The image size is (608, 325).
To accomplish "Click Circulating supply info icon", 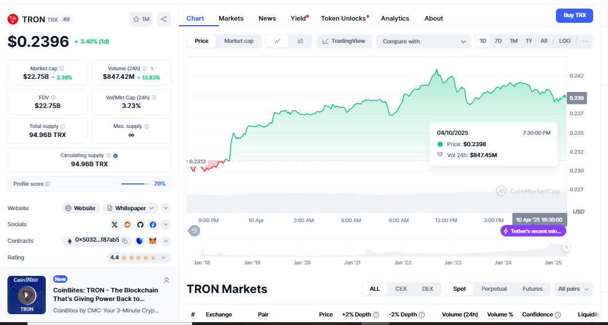I will pyautogui.click(x=108, y=156).
